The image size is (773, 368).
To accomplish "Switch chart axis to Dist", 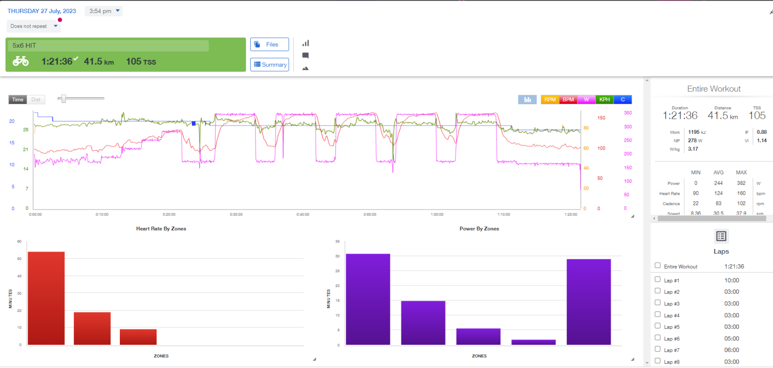I will point(36,99).
